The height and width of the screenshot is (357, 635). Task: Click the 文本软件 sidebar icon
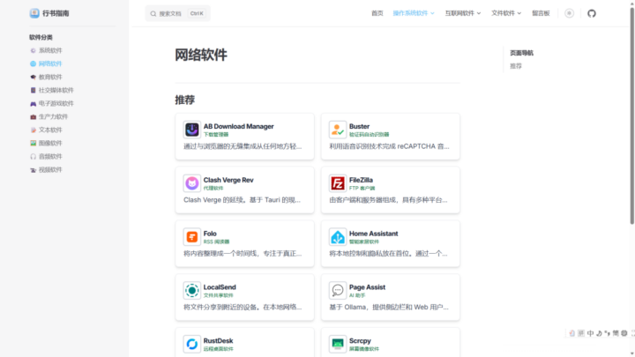click(34, 130)
